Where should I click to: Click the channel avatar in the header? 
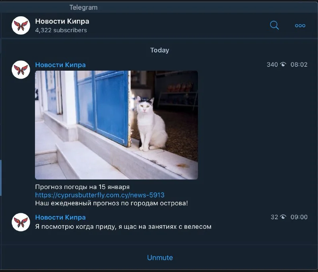pos(21,25)
